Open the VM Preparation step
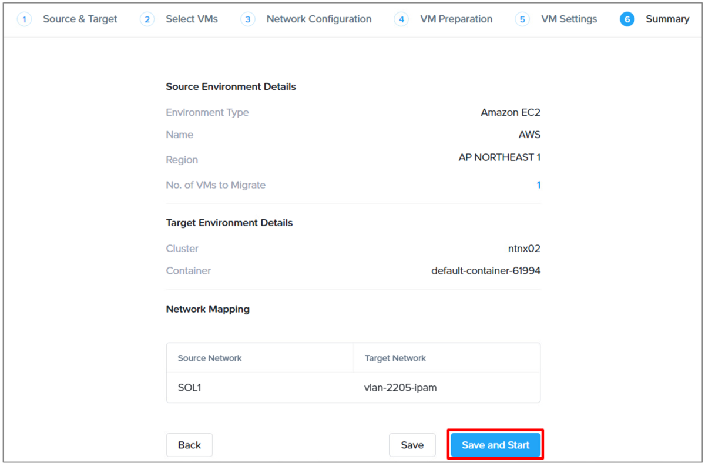 click(x=444, y=19)
